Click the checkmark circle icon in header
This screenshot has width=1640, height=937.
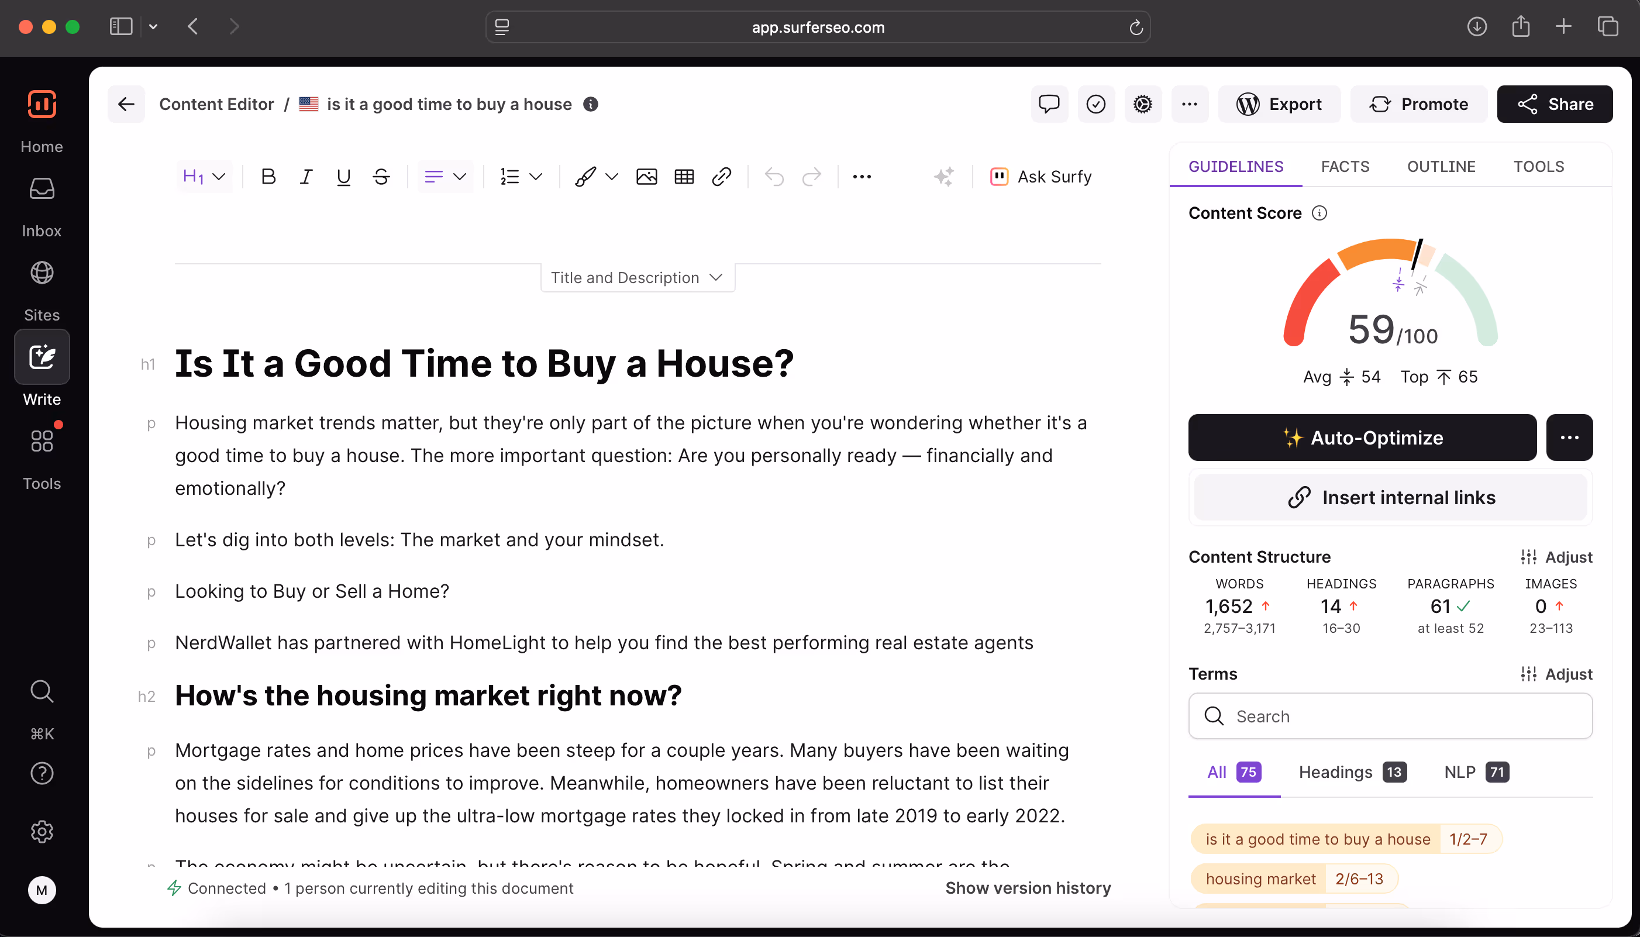click(1095, 104)
